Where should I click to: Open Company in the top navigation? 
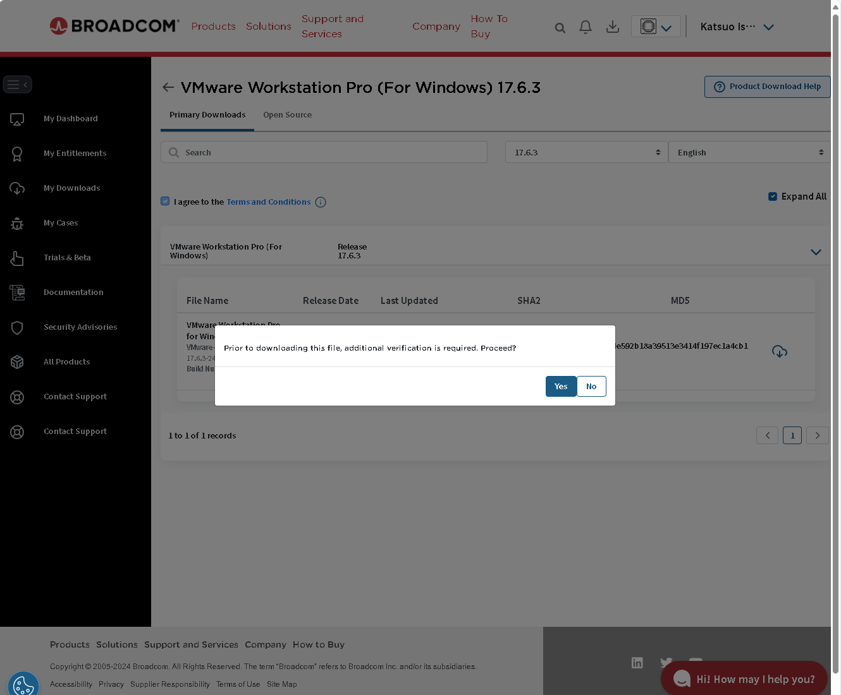(436, 27)
